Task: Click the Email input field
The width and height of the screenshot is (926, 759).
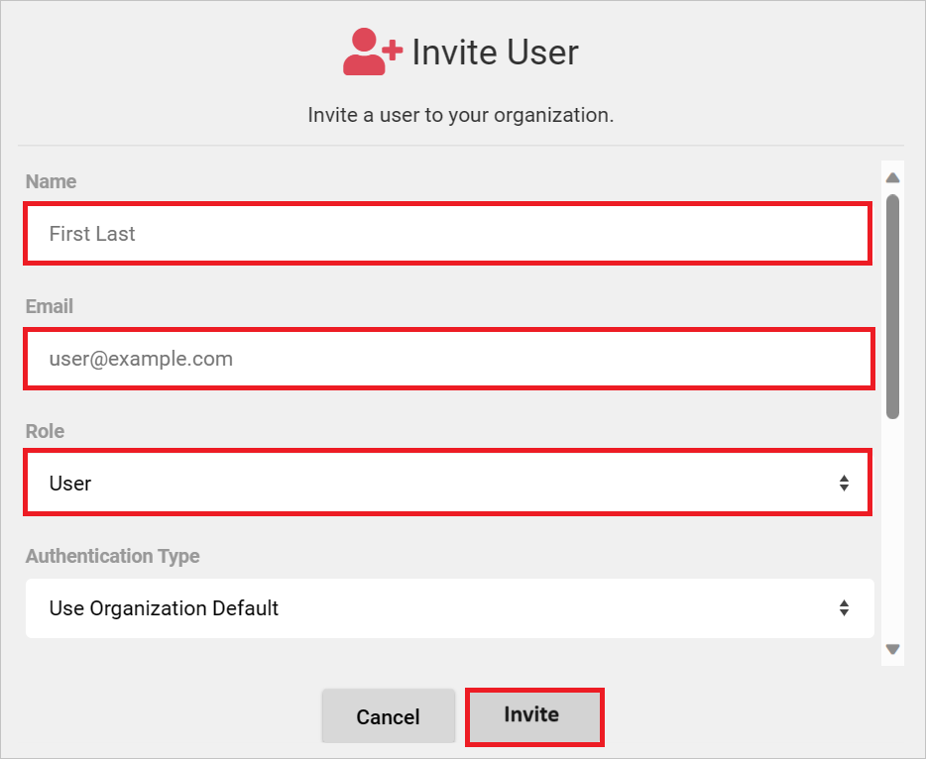Action: point(446,359)
